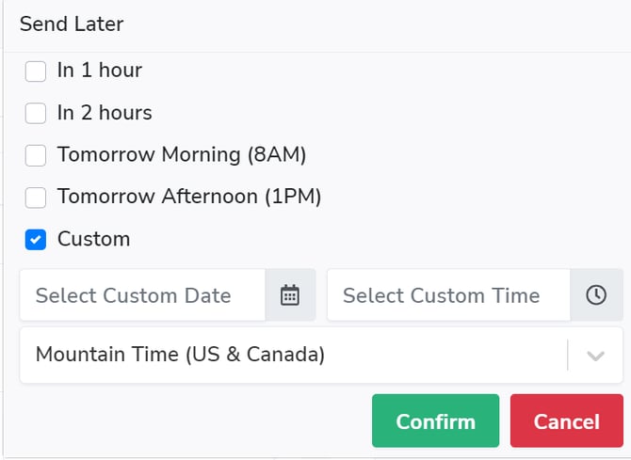Viewport: 631px width, 460px height.
Task: Uncheck the Custom checkbox
Action: (36, 240)
